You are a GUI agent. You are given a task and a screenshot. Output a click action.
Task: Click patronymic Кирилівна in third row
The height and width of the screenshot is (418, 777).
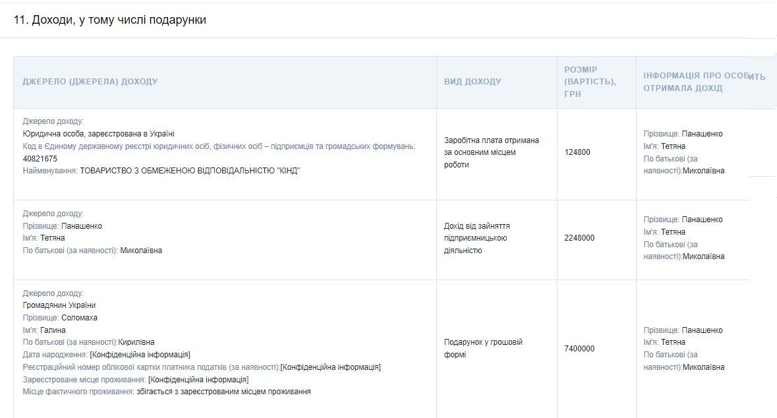(136, 342)
